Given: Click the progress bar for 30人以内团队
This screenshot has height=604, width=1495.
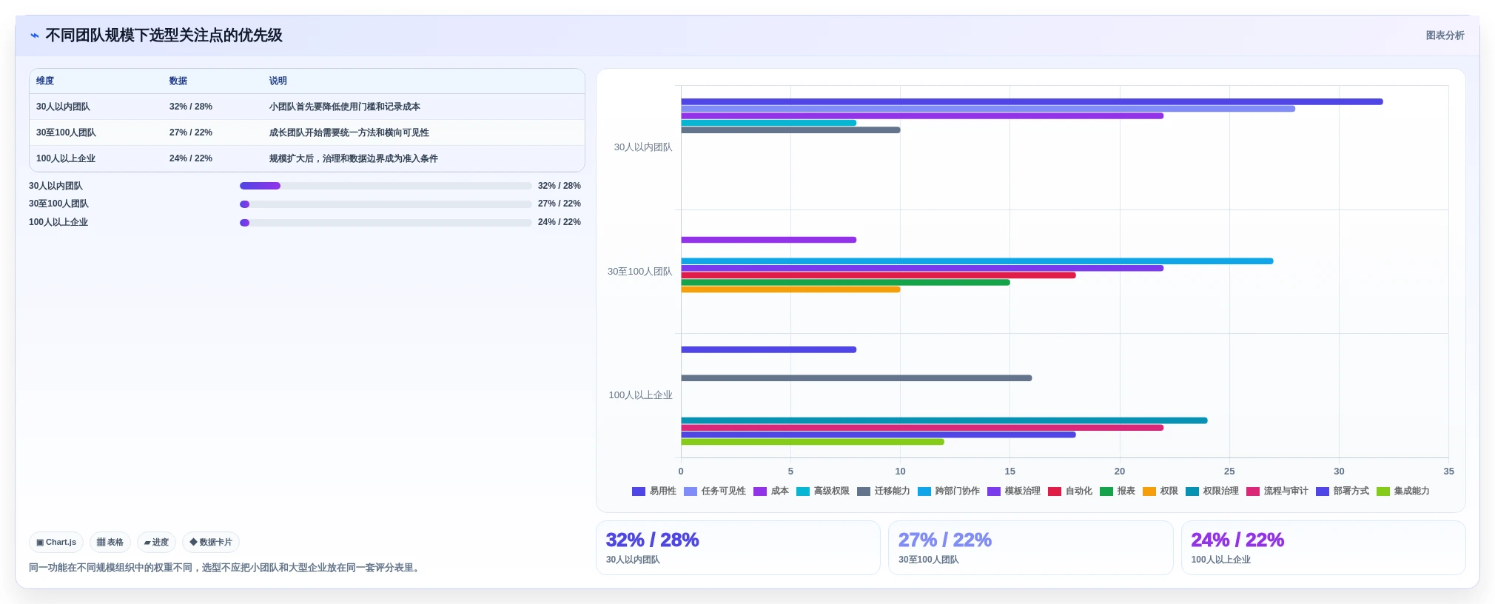Looking at the screenshot, I should (x=386, y=186).
